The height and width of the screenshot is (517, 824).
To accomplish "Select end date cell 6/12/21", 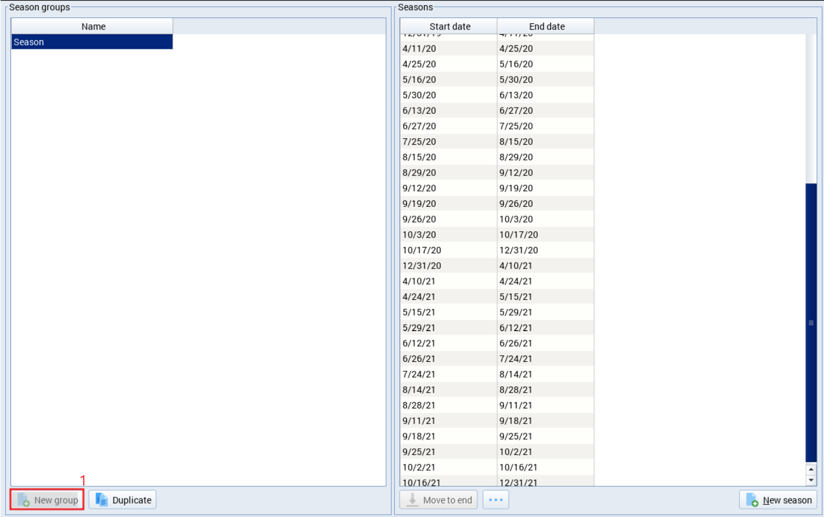I will tap(545, 328).
